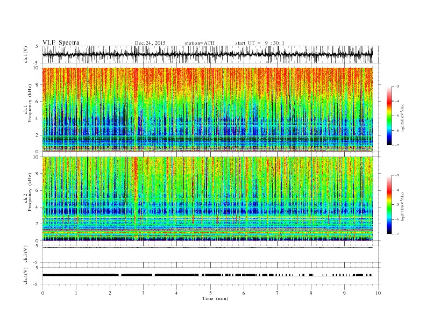The height and width of the screenshot is (329, 426).
Task: Click the time axis tick label "7"
Action: (x=278, y=293)
